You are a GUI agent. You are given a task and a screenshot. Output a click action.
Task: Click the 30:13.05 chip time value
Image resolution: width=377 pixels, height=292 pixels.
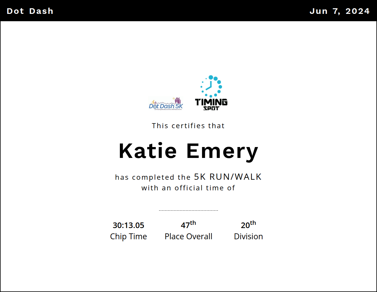tap(128, 225)
